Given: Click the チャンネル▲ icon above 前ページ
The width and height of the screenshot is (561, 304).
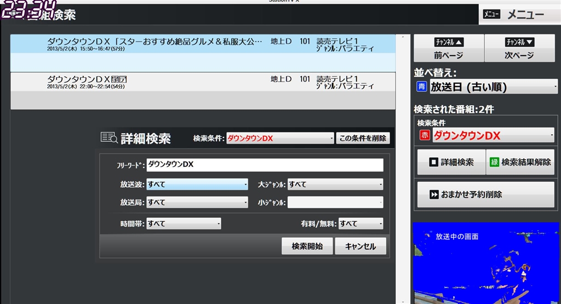Looking at the screenshot, I should pos(449,42).
